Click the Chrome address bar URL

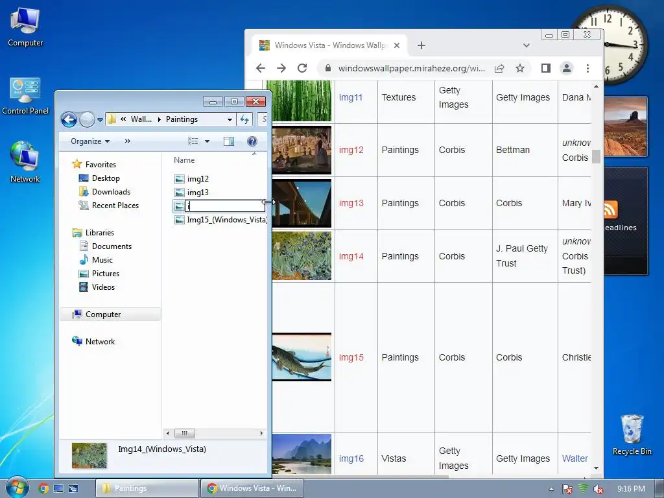[411, 68]
